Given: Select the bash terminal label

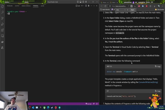Looking at the screenshot, I should coord(78,6).
